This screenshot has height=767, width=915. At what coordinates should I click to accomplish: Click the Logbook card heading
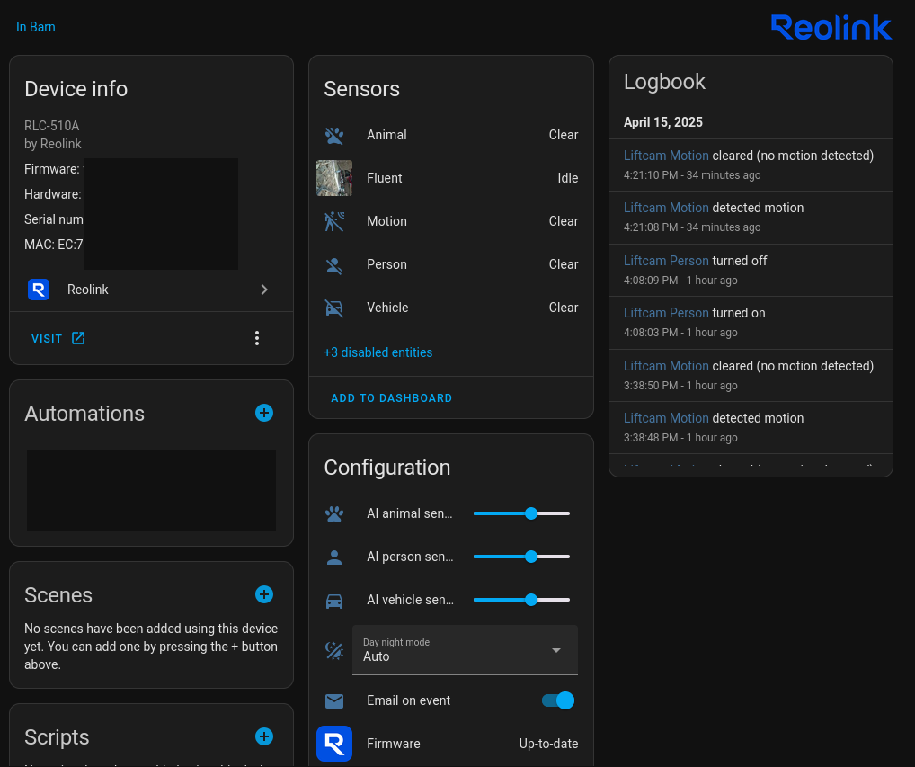[664, 82]
